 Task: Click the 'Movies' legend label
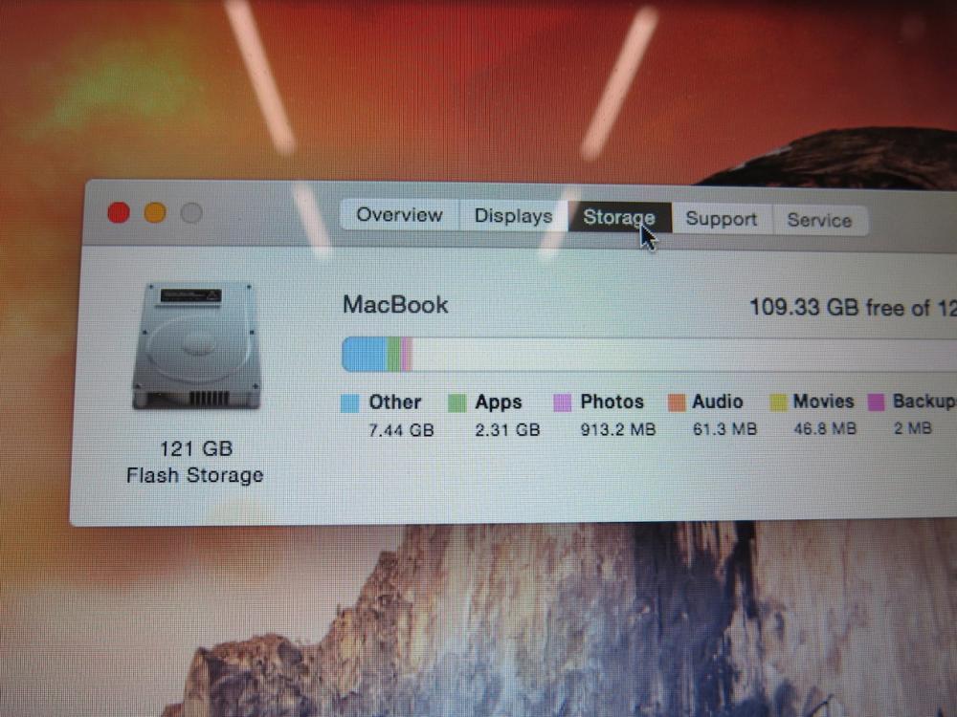pos(823,402)
